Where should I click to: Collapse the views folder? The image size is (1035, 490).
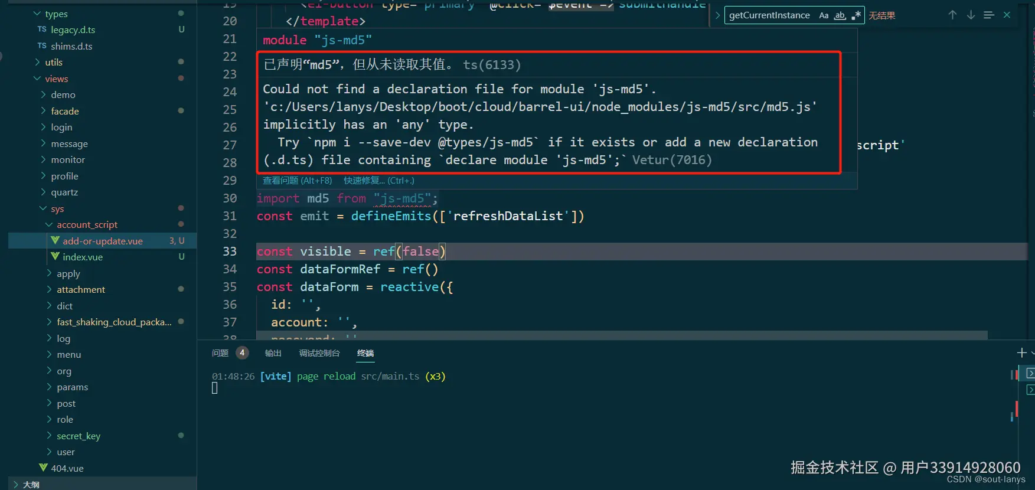click(56, 79)
